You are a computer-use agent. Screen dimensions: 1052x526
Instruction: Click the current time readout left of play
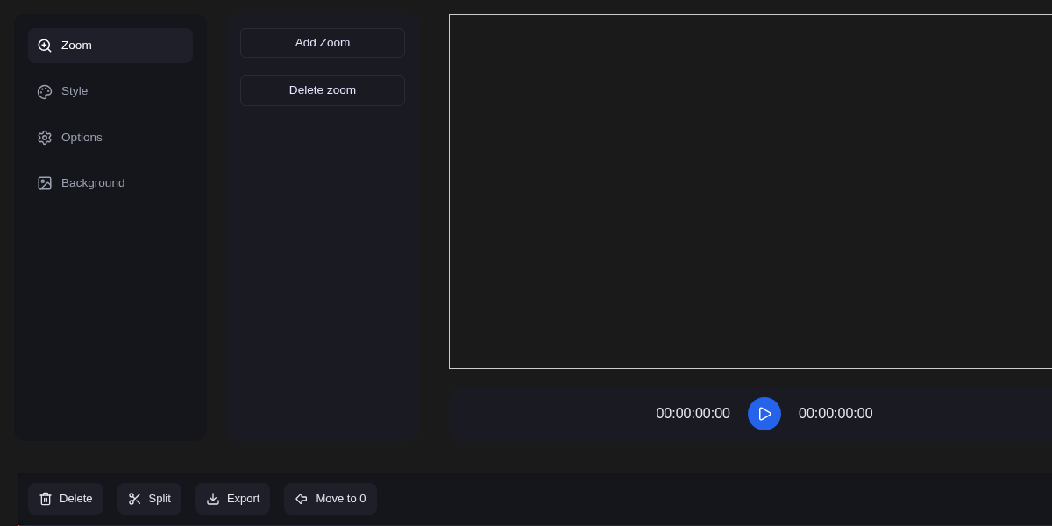(693, 414)
